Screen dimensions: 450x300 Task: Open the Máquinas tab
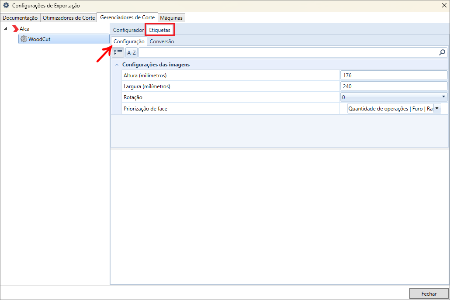tap(171, 18)
